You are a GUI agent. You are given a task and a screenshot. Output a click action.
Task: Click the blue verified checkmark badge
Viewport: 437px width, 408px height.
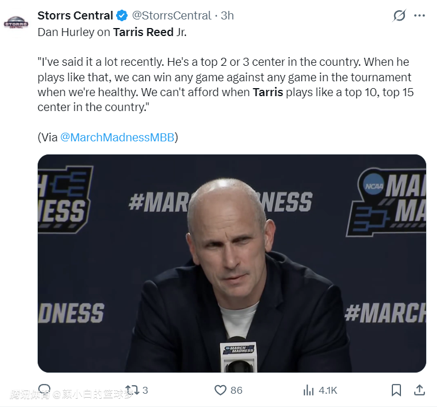pos(122,15)
